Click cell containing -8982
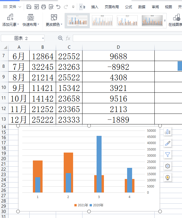This screenshot has height=218, width=182. coord(118,66)
